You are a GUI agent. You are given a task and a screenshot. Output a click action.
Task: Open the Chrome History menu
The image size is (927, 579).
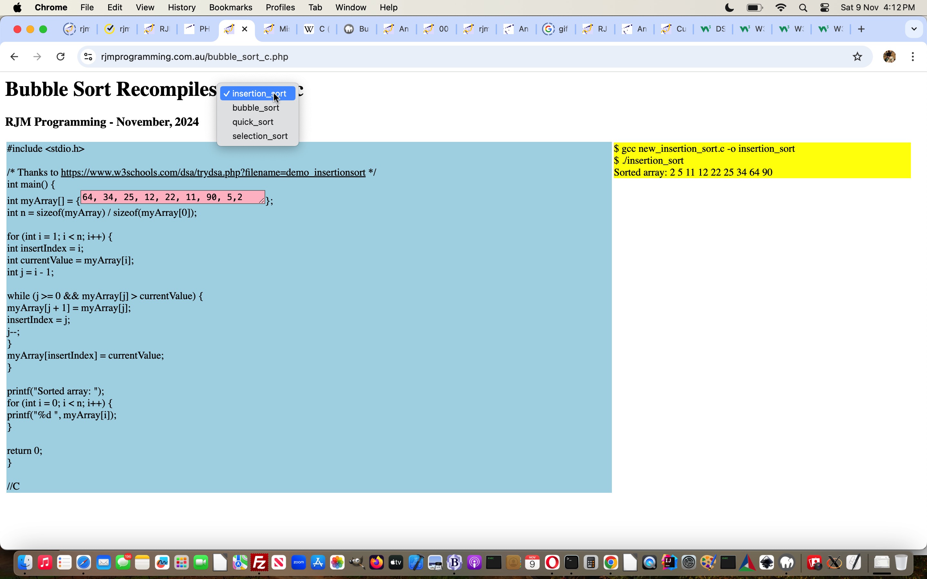(182, 8)
